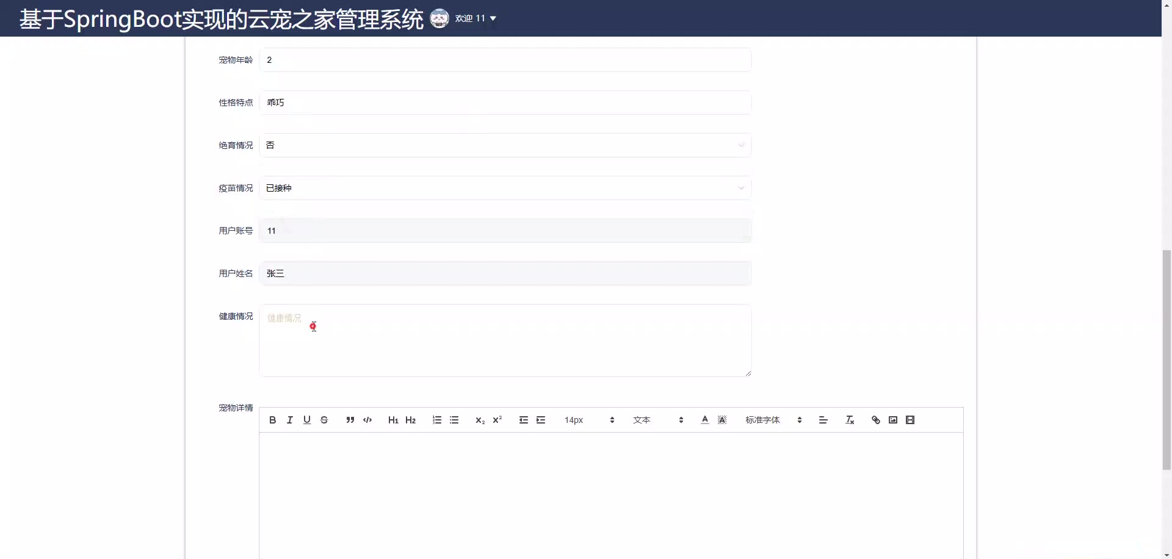Grab the 健康情况 textarea resize handle
This screenshot has width=1172, height=559.
(x=748, y=373)
